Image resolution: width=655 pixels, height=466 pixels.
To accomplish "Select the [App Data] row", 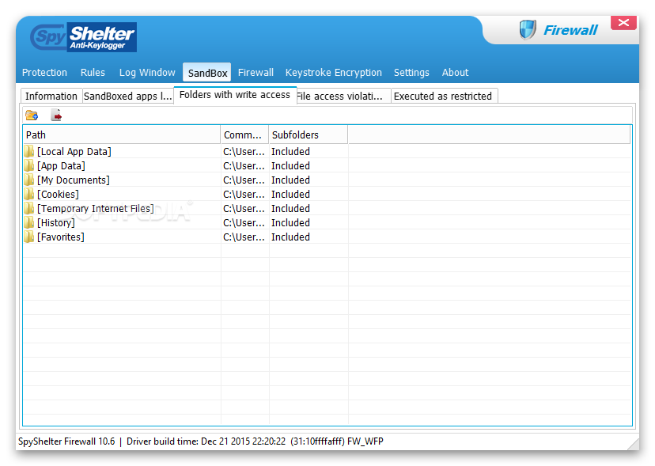I will (x=327, y=165).
